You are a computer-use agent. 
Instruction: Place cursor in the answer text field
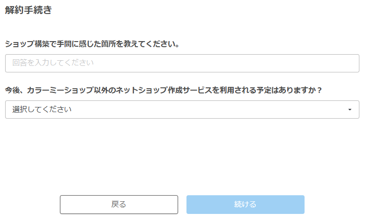point(182,63)
